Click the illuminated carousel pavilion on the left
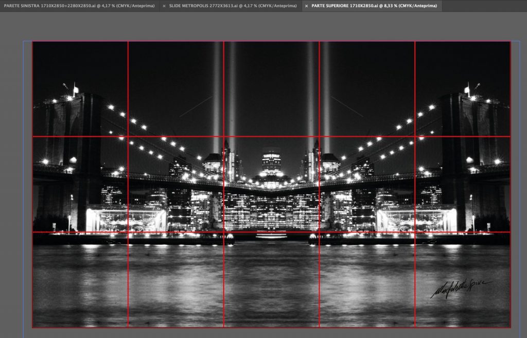 click(126, 219)
